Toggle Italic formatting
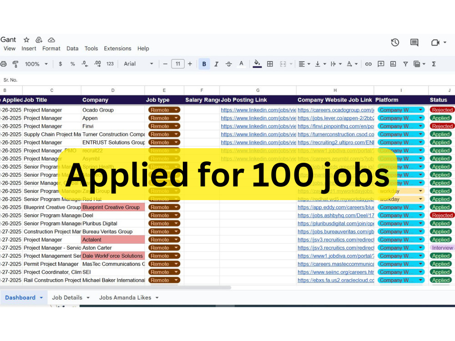Viewport: 455px width, 341px height. (216, 64)
